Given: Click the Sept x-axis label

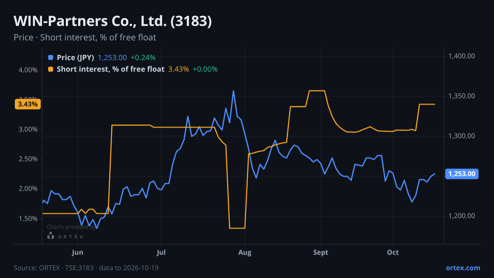Looking at the screenshot, I should pyautogui.click(x=321, y=252).
